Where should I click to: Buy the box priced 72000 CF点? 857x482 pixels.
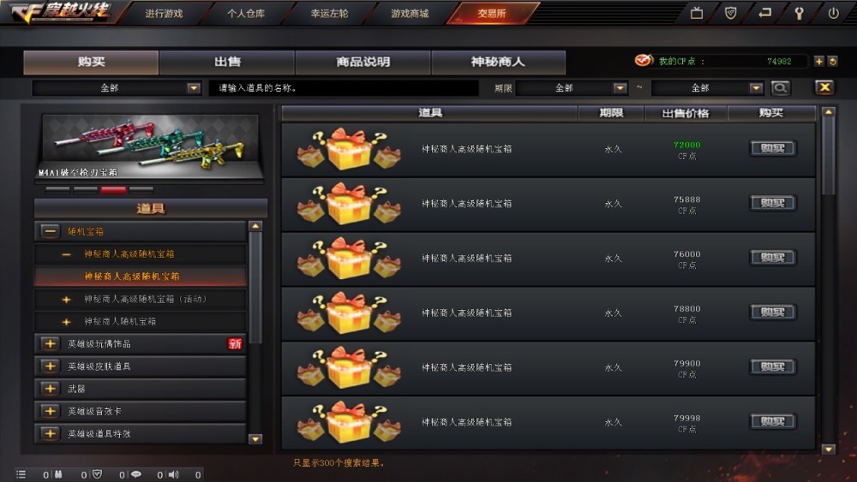[772, 148]
